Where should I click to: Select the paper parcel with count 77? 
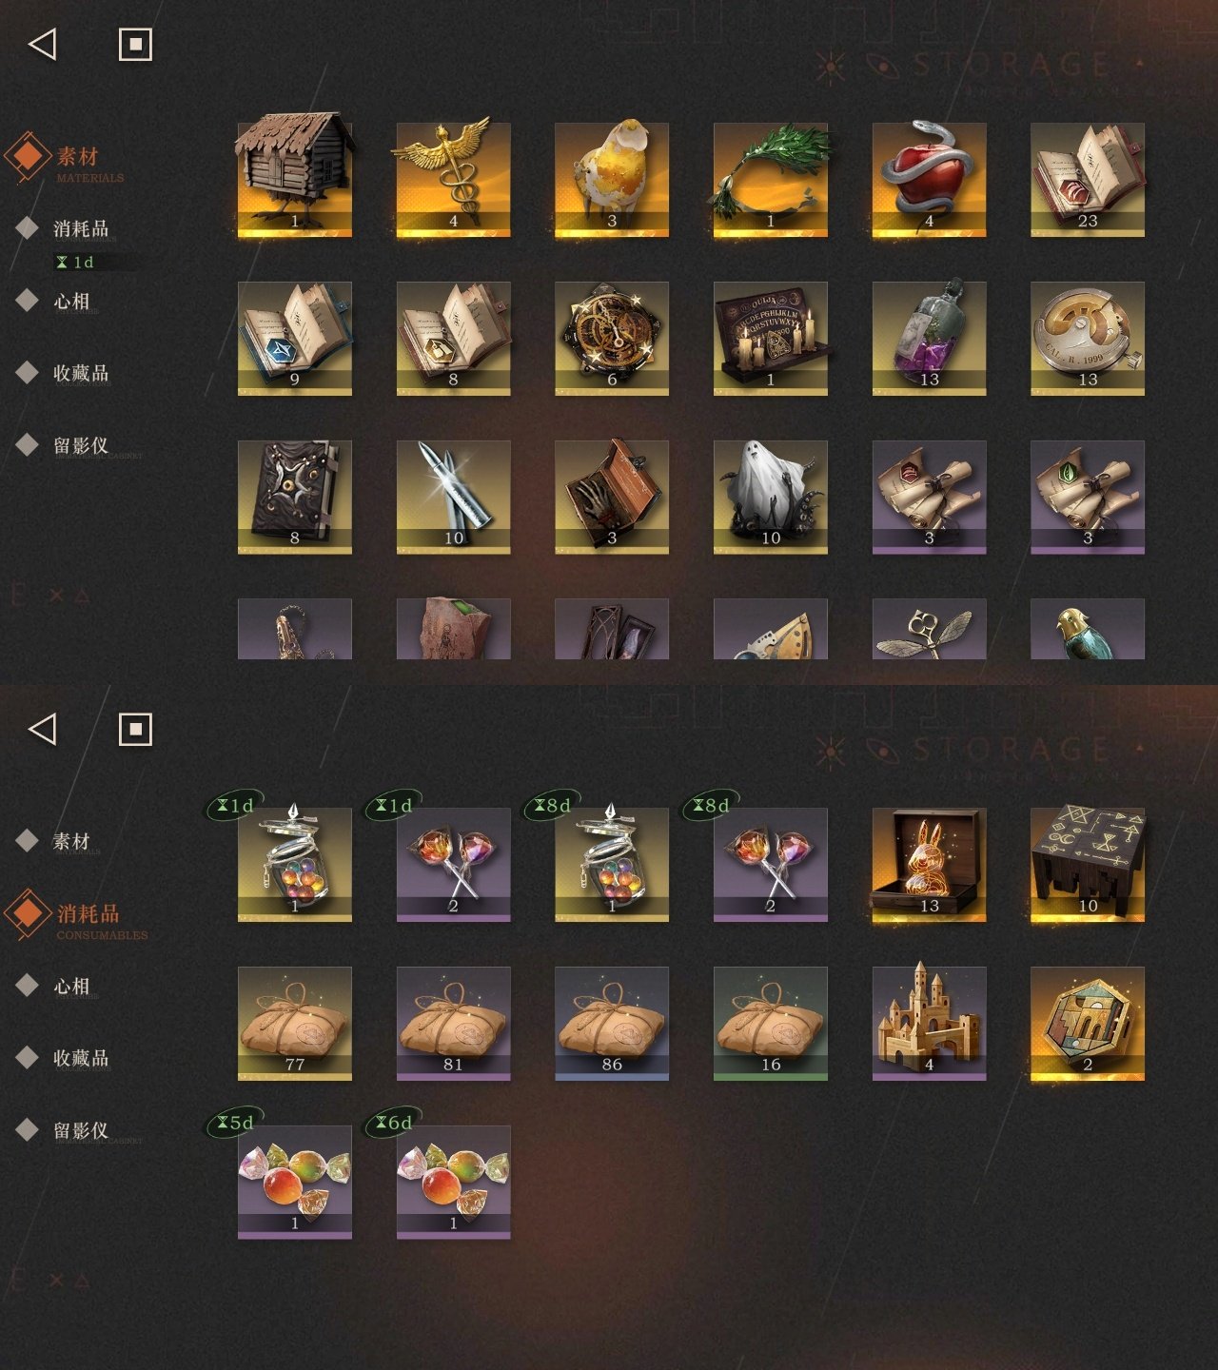point(295,1023)
